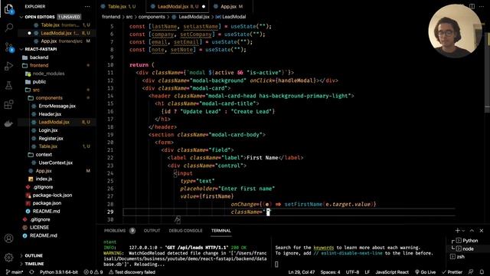The image size is (490, 276).
Task: Click the components breadcrumb
Action: [152, 17]
